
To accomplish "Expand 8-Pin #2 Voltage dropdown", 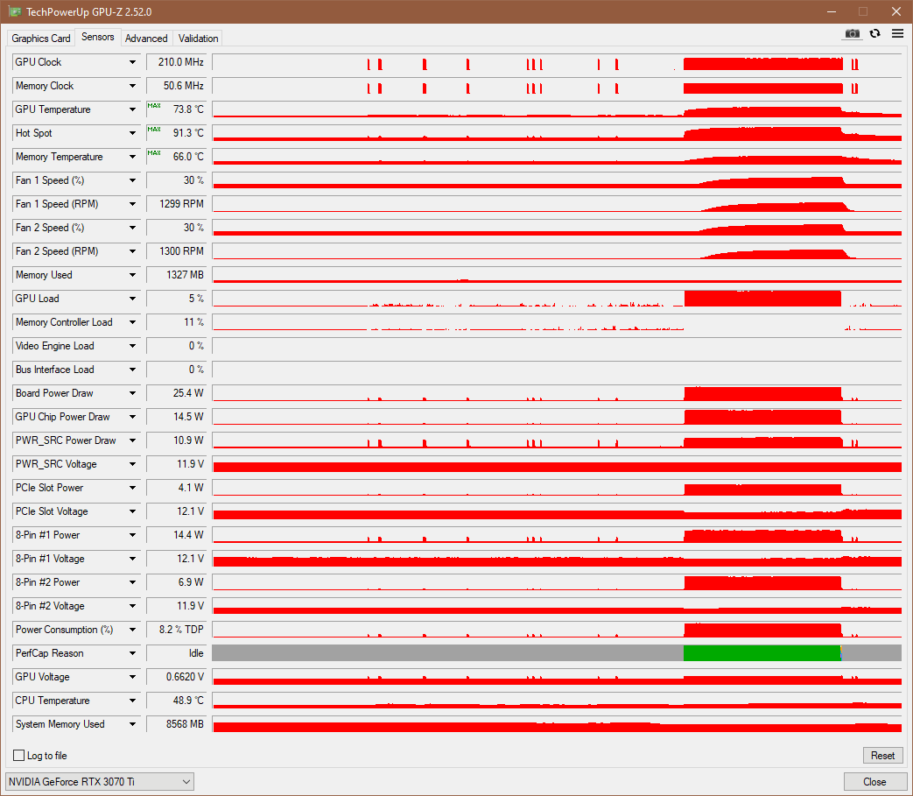I will [133, 606].
